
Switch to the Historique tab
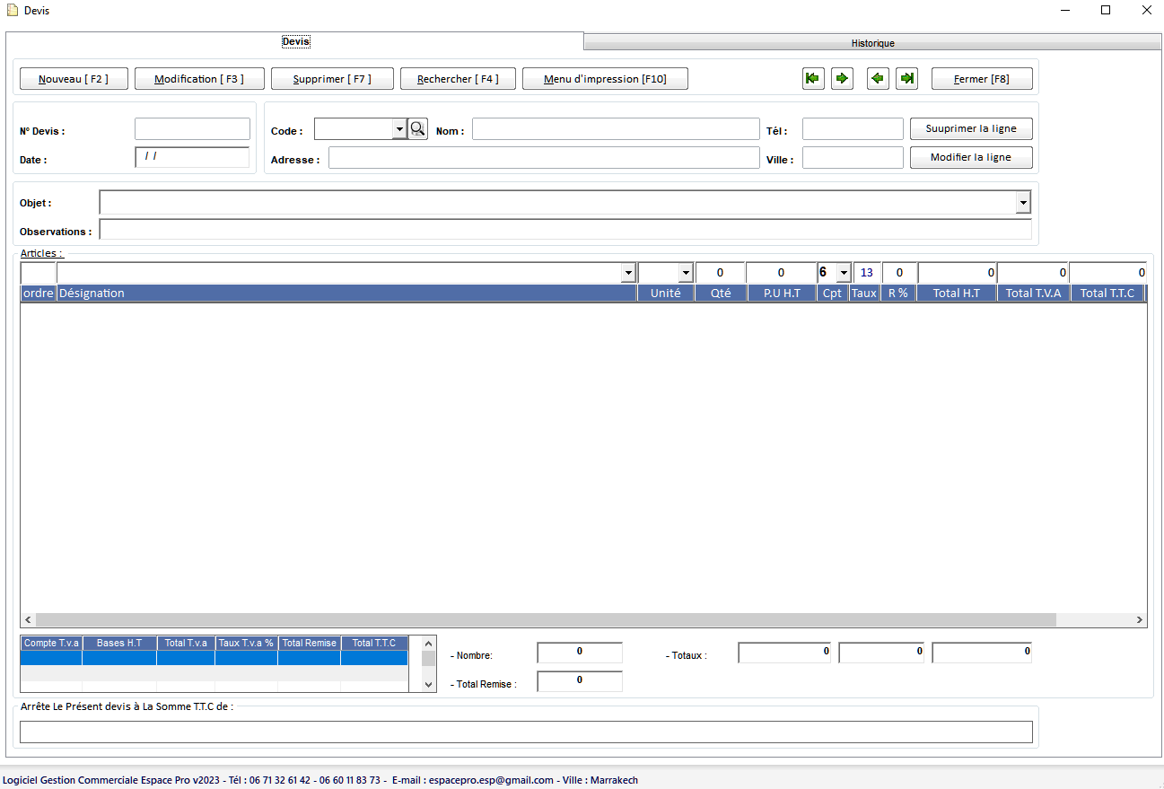[x=873, y=43]
